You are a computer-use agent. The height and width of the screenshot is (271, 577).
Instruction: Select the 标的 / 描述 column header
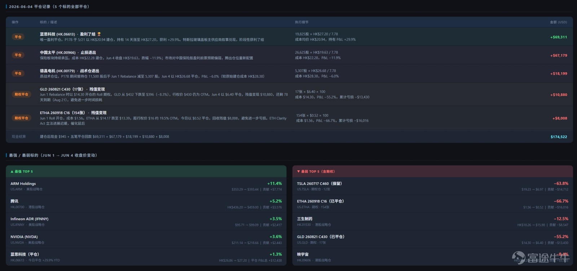click(48, 22)
